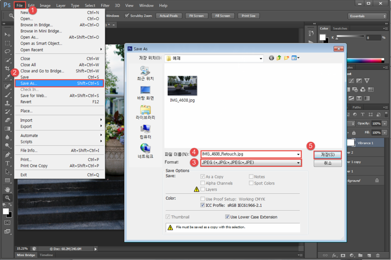Viewport: 391px width, 260px height.
Task: Select the Zoom tool in toolbox
Action: point(7,198)
